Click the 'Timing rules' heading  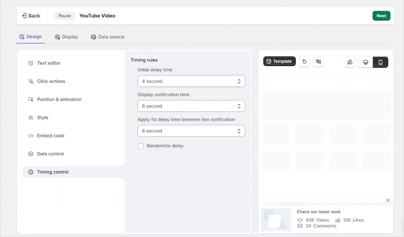click(144, 60)
